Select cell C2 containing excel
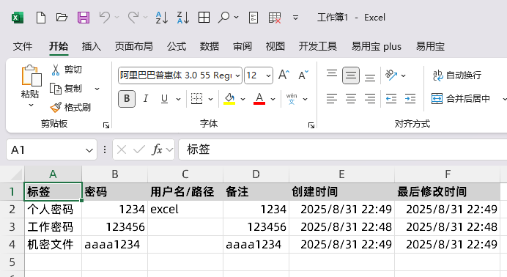Screen dimensions: 507x277 [185, 210]
